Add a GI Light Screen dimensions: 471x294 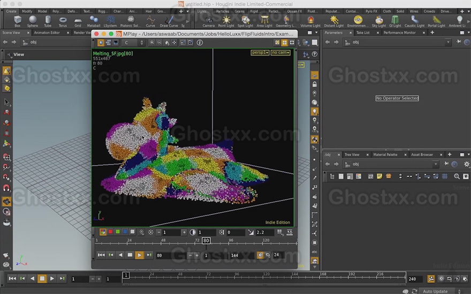[x=395, y=21]
